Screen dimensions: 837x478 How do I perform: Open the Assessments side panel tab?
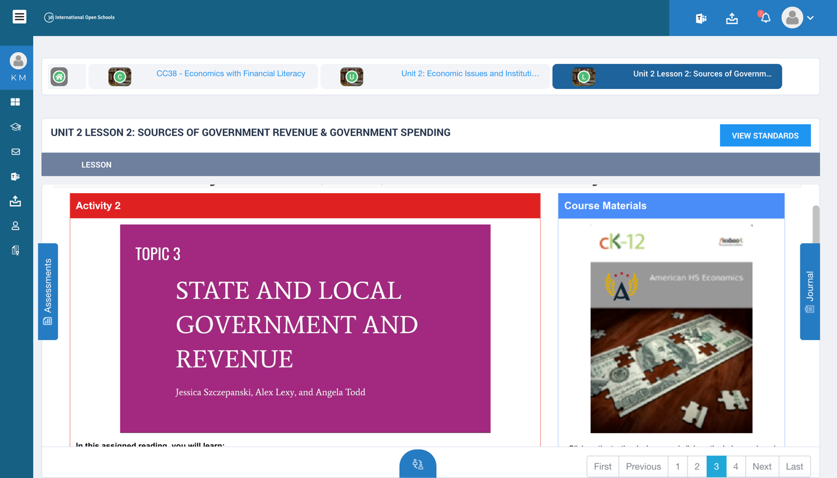tap(48, 291)
